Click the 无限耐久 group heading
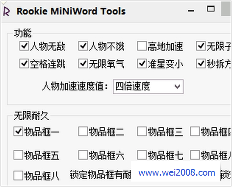This screenshot has height=187, width=232. [31, 116]
